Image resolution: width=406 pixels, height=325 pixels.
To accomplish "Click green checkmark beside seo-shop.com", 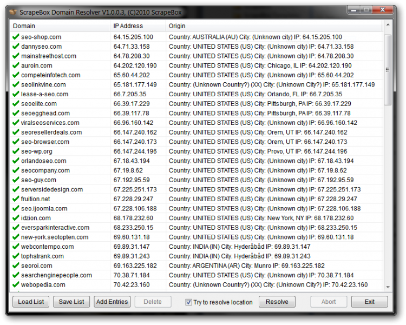I will (x=16, y=37).
